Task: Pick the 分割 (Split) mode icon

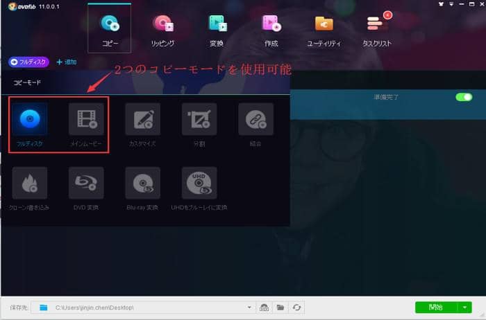Action: tap(199, 119)
